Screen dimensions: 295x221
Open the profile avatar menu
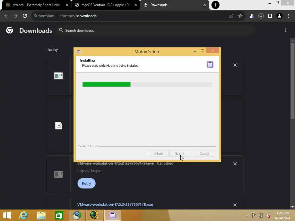pyautogui.click(x=279, y=16)
